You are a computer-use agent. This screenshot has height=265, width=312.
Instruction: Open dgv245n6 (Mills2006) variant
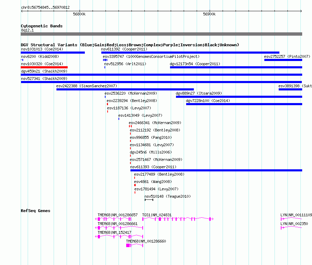pyautogui.click(x=151, y=152)
